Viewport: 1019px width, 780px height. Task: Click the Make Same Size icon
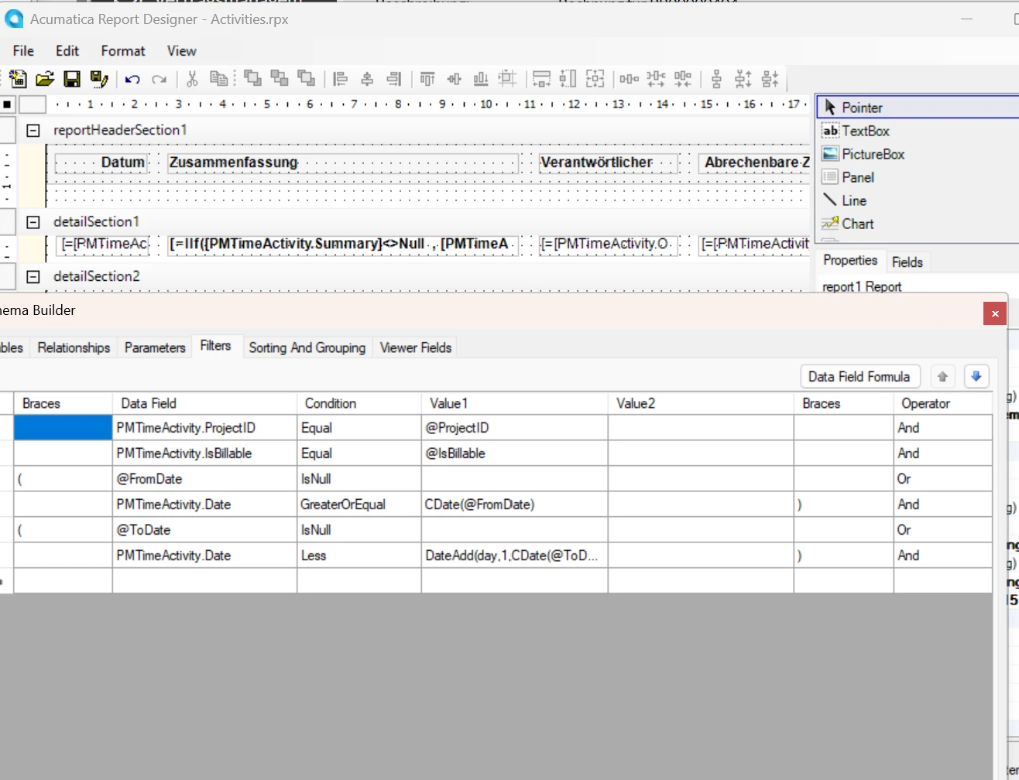coord(595,78)
